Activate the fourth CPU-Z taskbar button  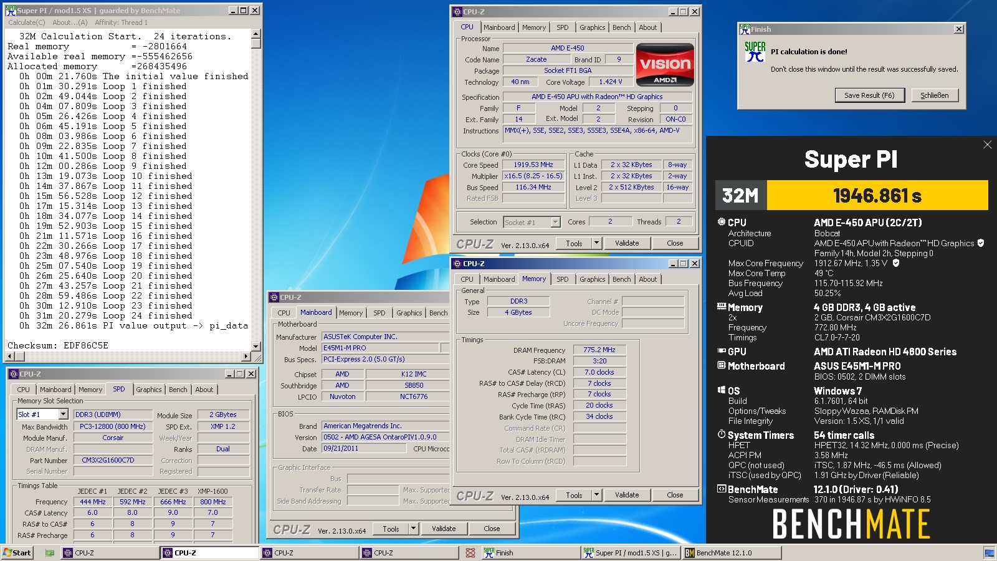(x=408, y=553)
